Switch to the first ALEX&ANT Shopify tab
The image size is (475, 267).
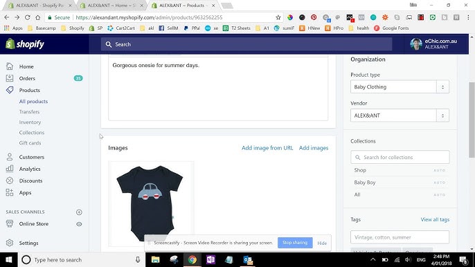40,6
